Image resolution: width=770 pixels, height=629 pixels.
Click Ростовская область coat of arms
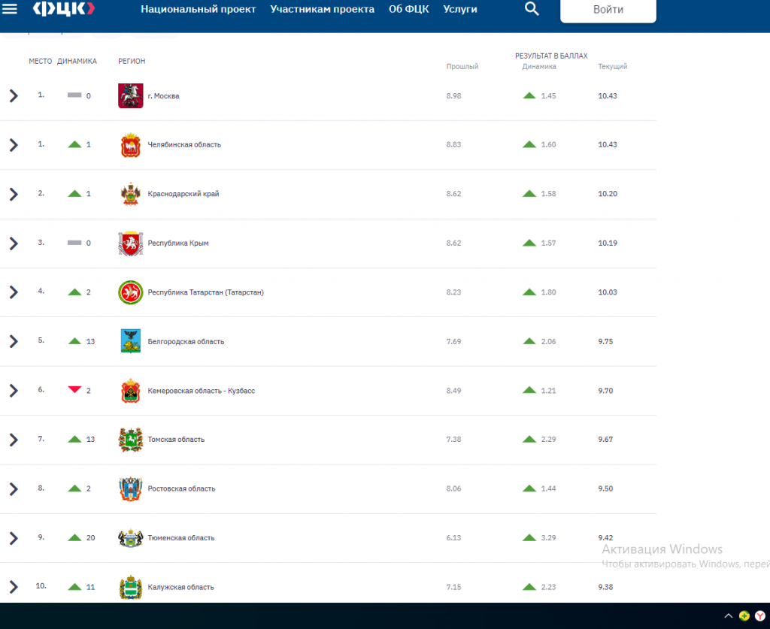131,488
